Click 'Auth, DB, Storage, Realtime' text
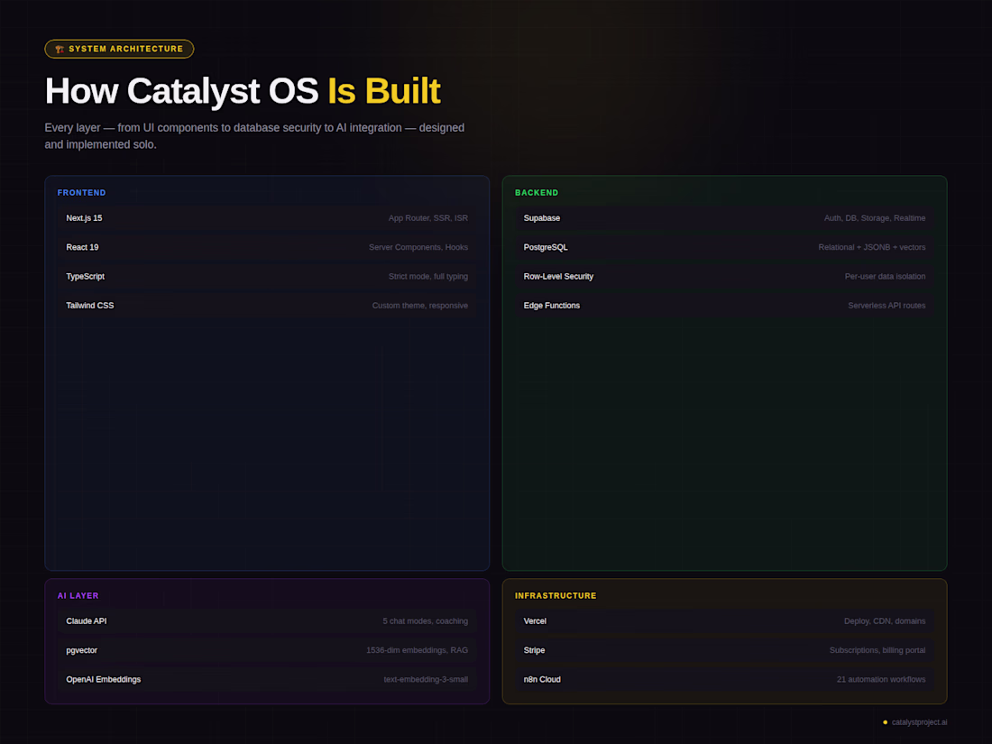Viewport: 992px width, 744px height. click(x=875, y=218)
